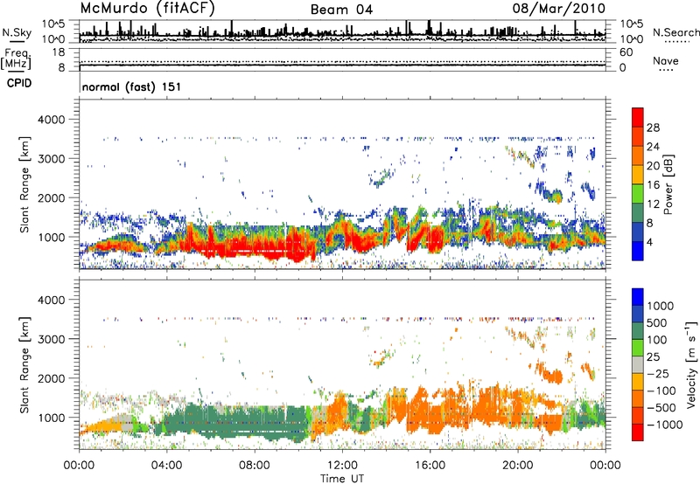Click the 3000 tick of Power panel

[52, 159]
